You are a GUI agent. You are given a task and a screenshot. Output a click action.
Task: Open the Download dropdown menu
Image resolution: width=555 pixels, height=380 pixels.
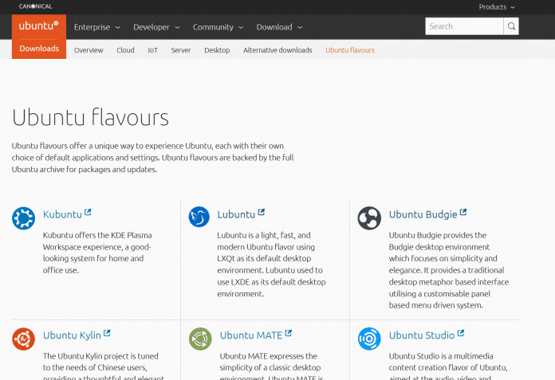pos(279,27)
